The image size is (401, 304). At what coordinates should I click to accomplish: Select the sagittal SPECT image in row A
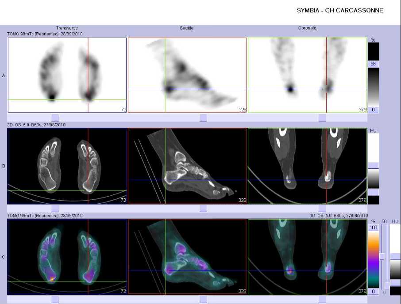[187, 75]
